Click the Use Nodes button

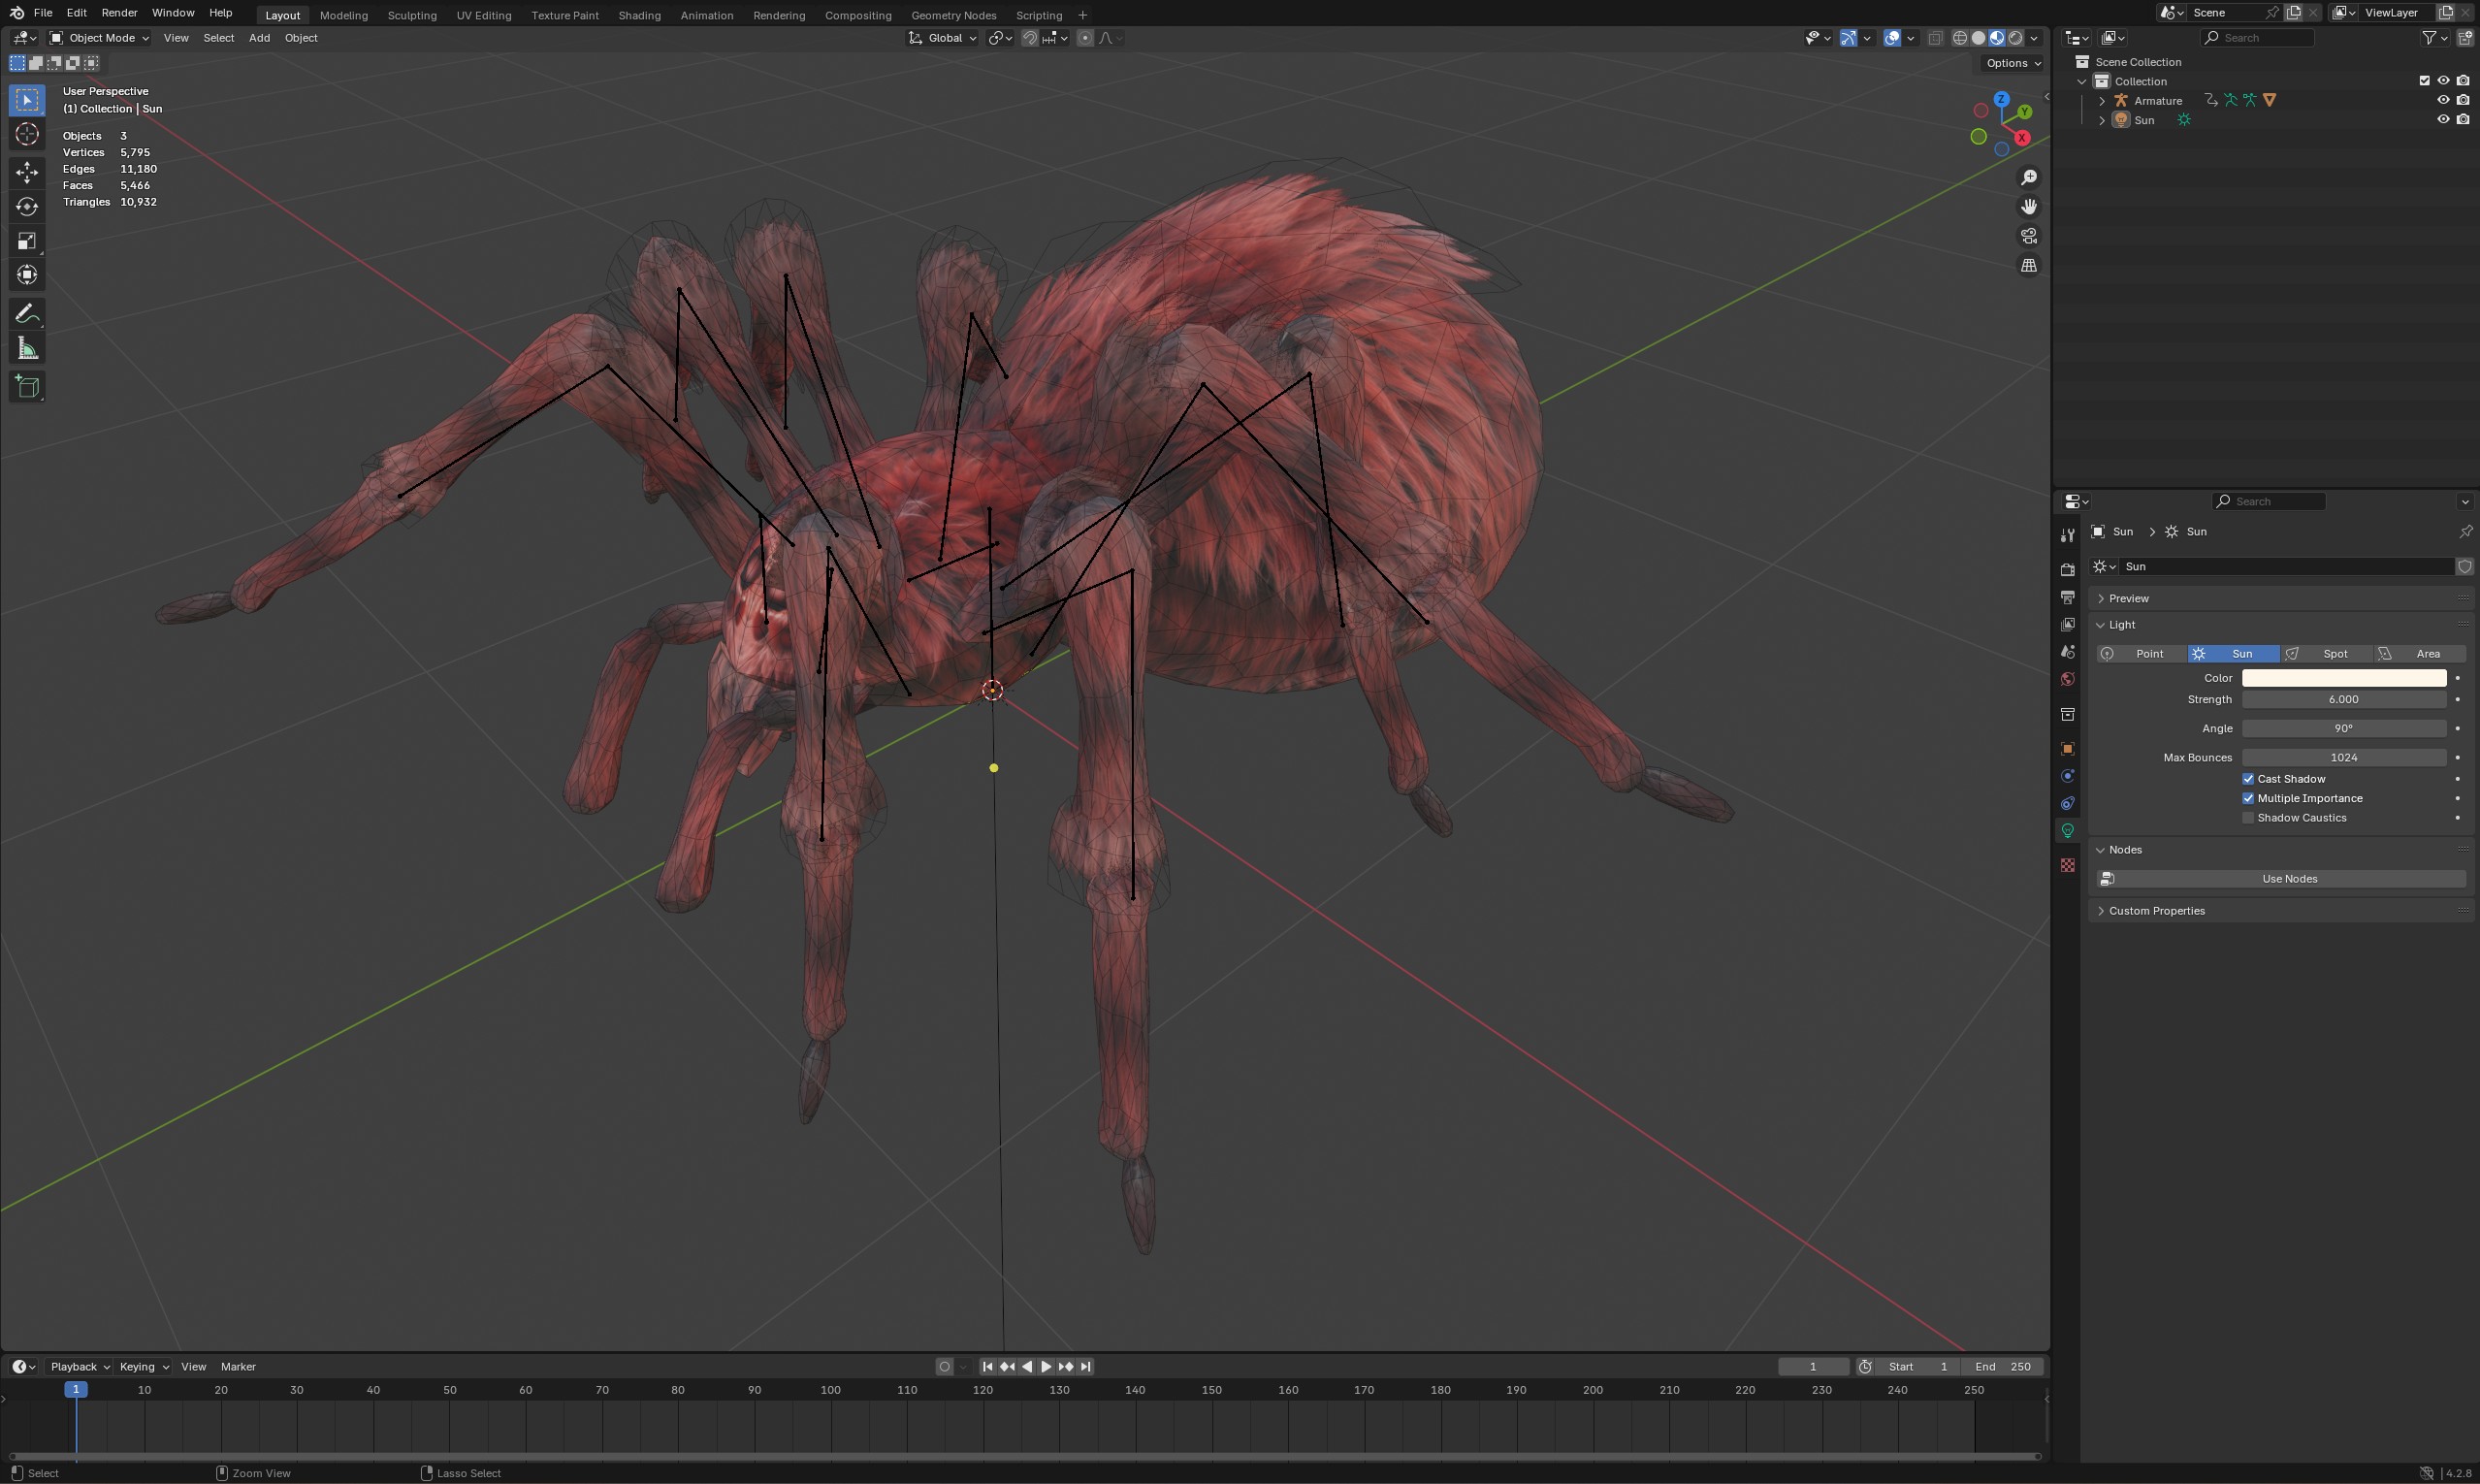[x=2288, y=878]
